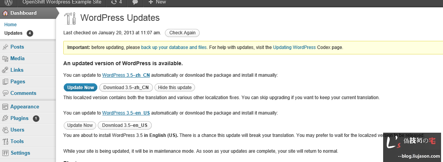Image resolution: width=443 pixels, height=162 pixels.
Task: Click Download 3.5–zh_CN button
Action: [126, 88]
